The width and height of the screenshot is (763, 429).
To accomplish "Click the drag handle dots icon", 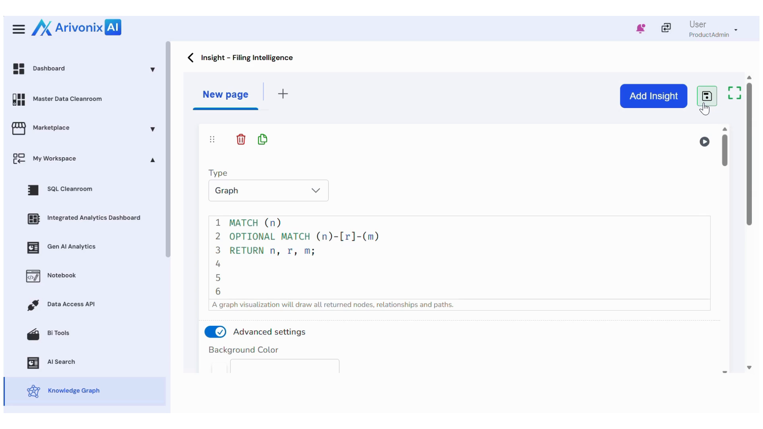I will (x=212, y=139).
